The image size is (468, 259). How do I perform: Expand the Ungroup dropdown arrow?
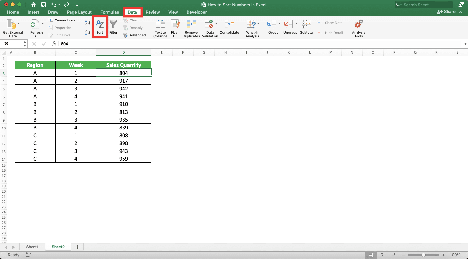point(296,24)
